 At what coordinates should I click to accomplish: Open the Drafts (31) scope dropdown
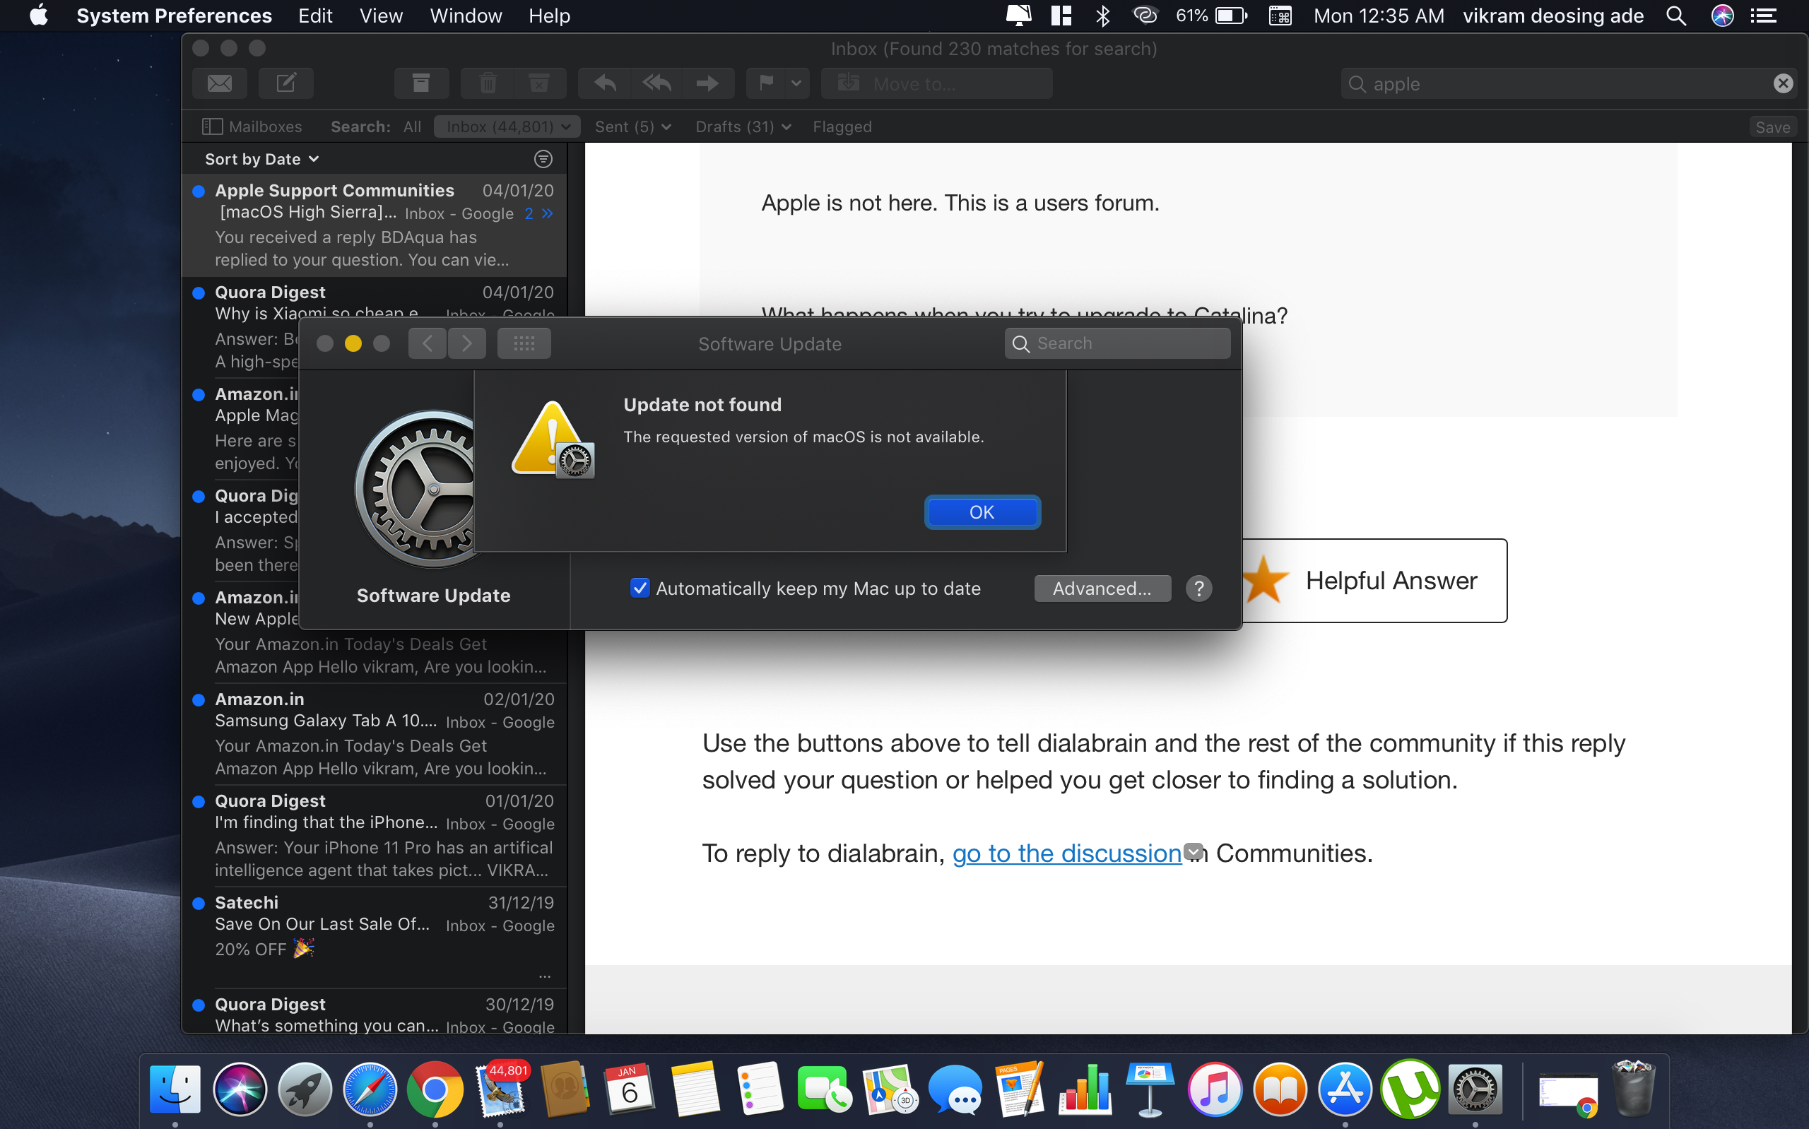[743, 127]
